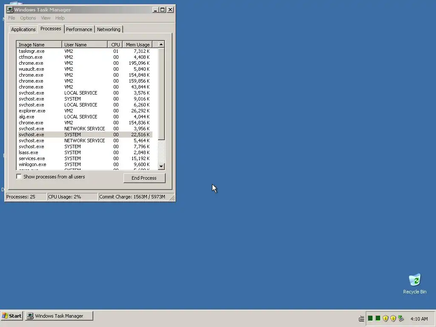Viewport: 436px width, 327px height.
Task: Open the left yellow security shield tray icon
Action: [385, 318]
